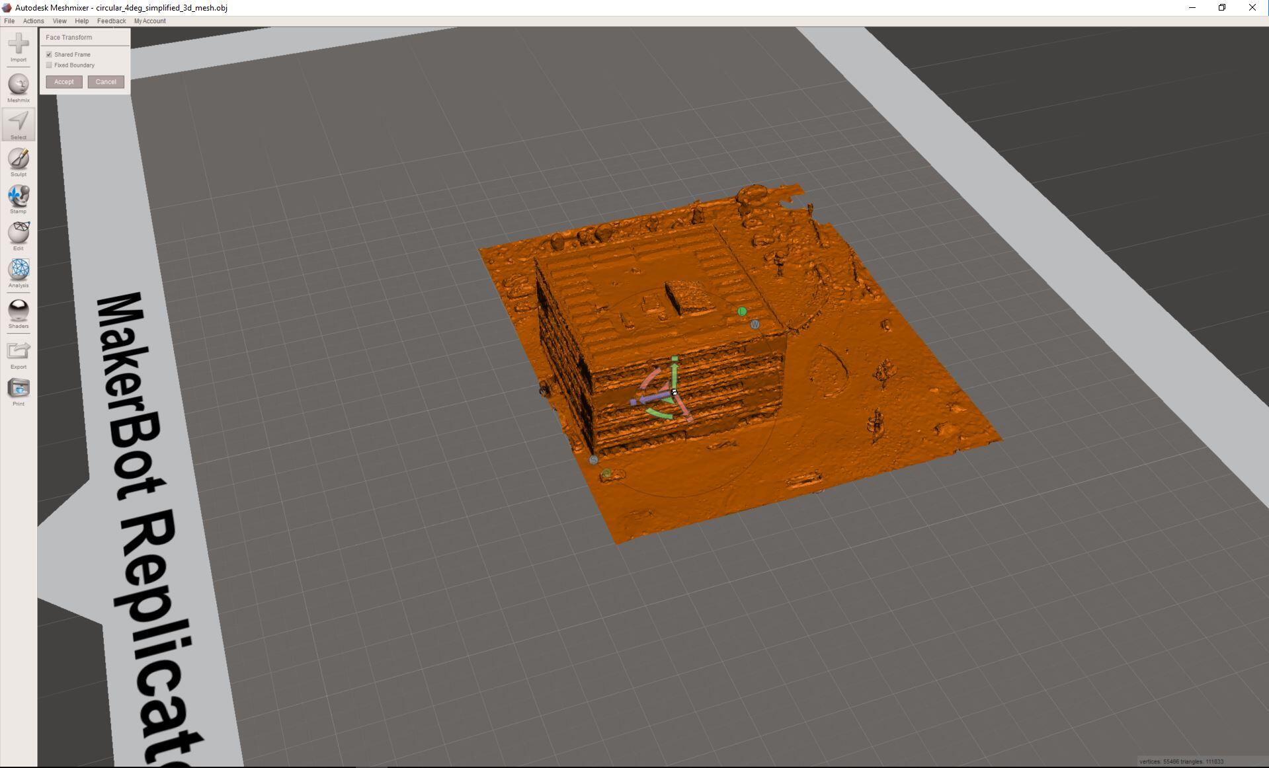
Task: Click the green vertical arrow gizmo handle
Action: coord(675,370)
